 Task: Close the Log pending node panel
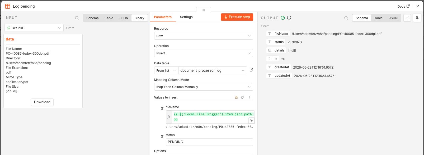(418, 6)
